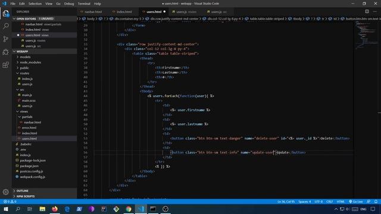Switch to the users.js routes tab
This screenshot has height=214, width=381.
[186, 12]
